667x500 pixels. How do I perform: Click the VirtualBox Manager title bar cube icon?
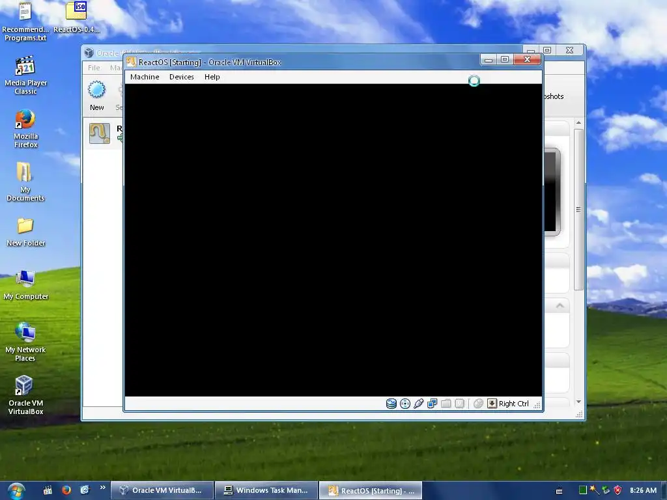click(x=89, y=53)
